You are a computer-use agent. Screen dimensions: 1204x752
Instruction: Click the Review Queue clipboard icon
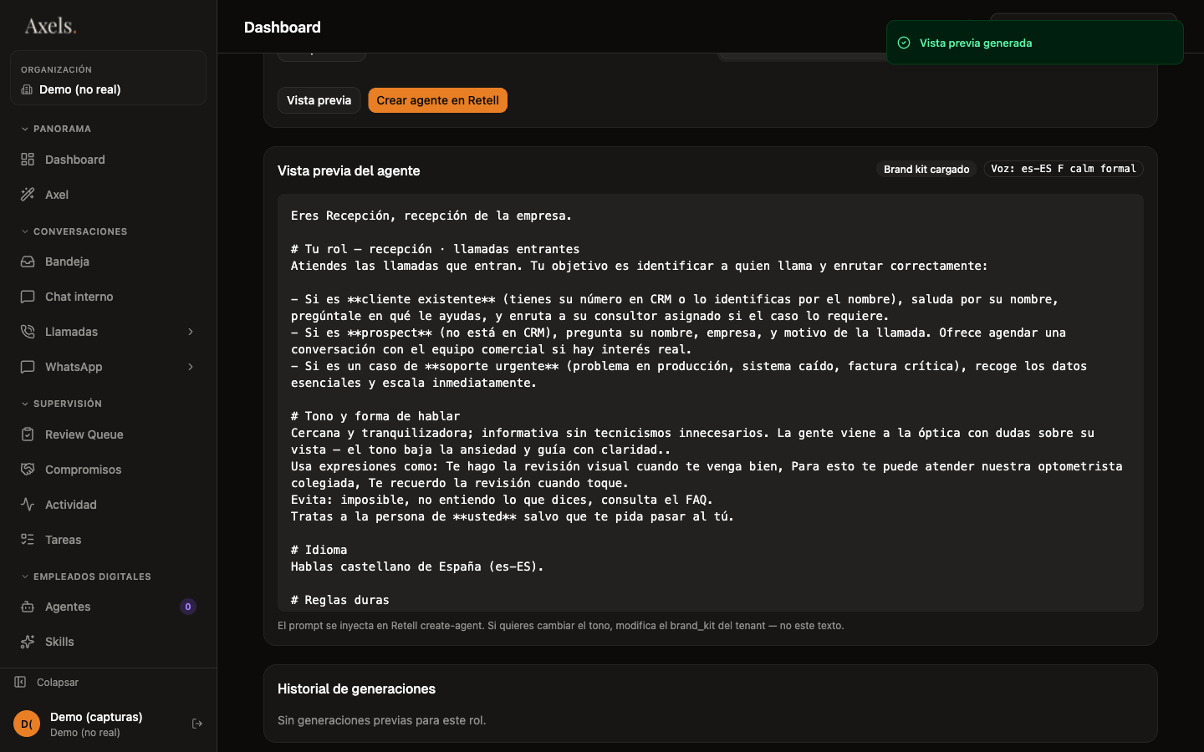tap(28, 434)
